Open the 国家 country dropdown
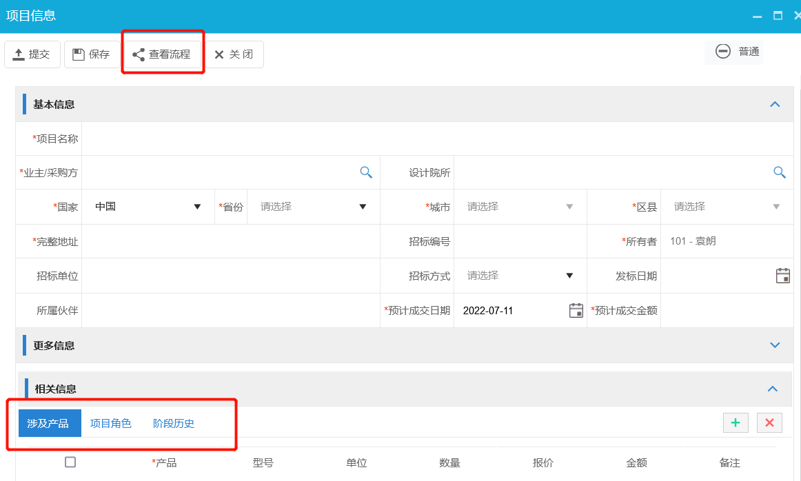 click(148, 207)
